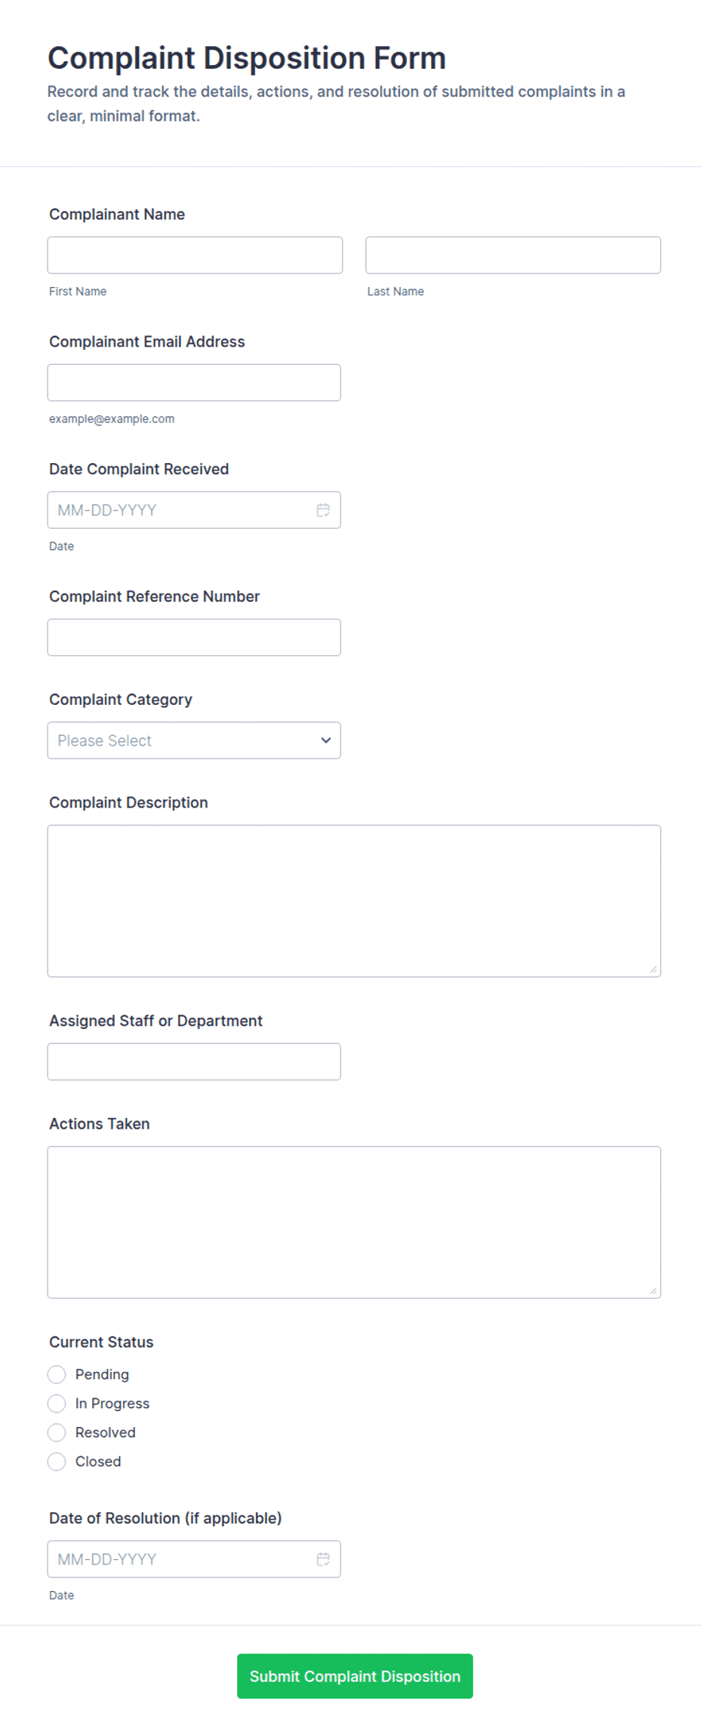Click inside the Actions Taken textarea
Viewport: 702px width, 1736px height.
pyautogui.click(x=354, y=1222)
